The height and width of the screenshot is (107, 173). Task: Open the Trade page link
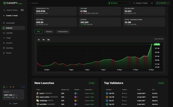(13, 38)
